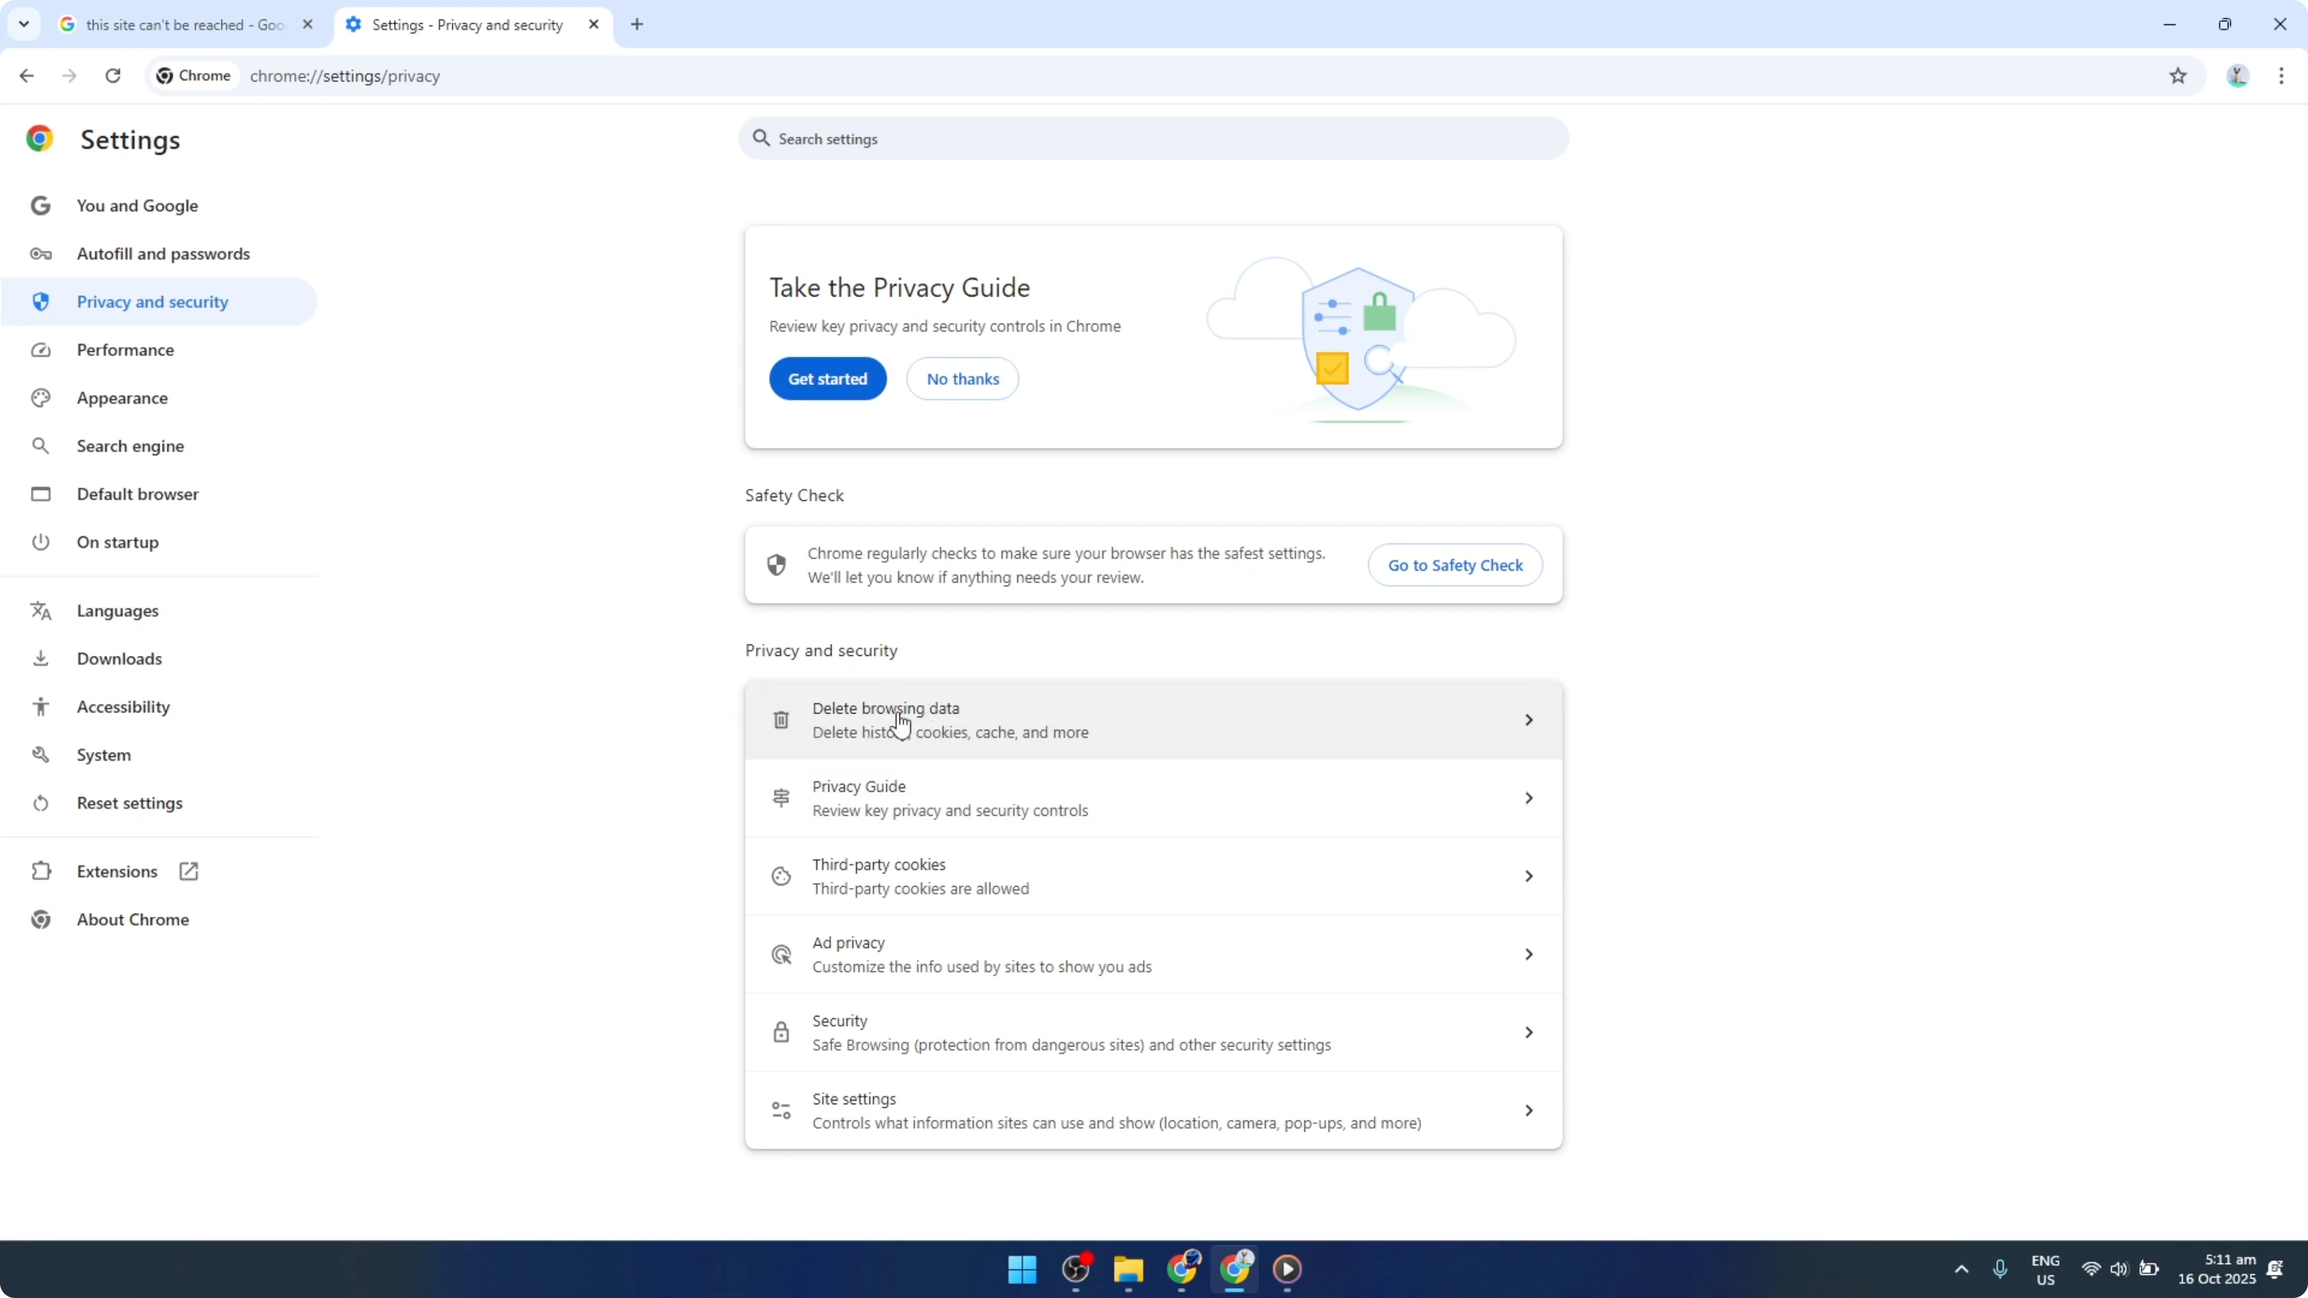Close the Settings tab
Viewport: 2308px width, 1298px height.
point(593,25)
